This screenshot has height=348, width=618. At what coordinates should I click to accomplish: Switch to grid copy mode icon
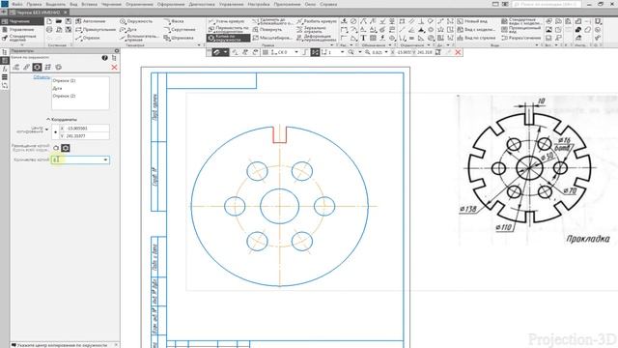[x=47, y=67]
